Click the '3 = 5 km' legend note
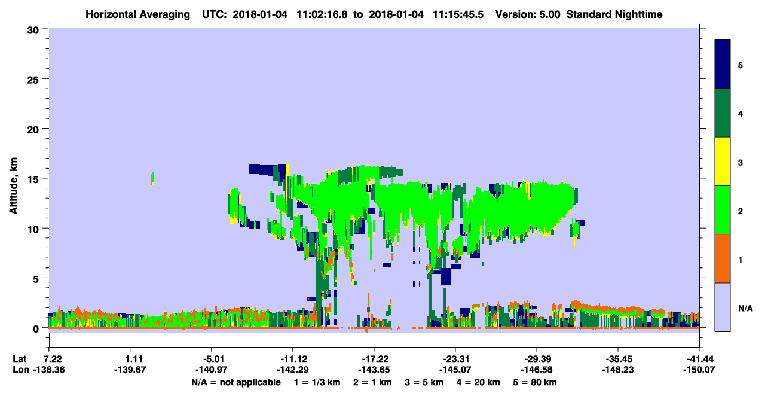The height and width of the screenshot is (399, 777). (424, 382)
